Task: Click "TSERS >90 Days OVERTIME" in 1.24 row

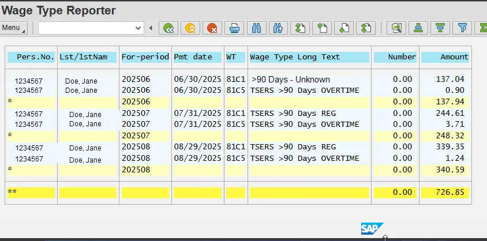Action: point(305,158)
